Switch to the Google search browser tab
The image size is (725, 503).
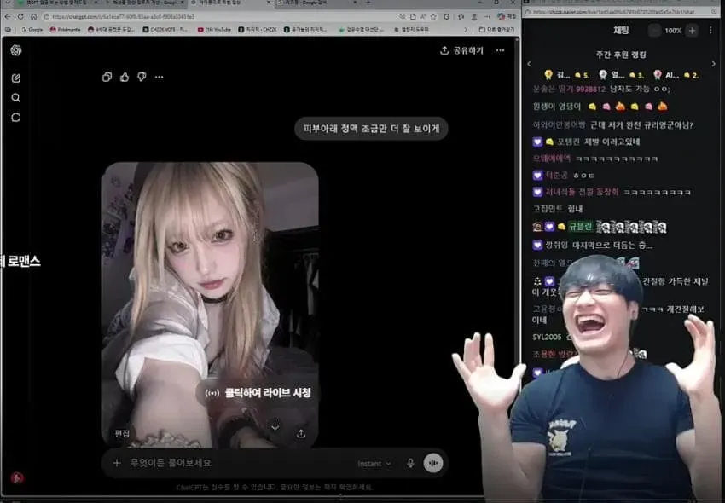[317, 3]
